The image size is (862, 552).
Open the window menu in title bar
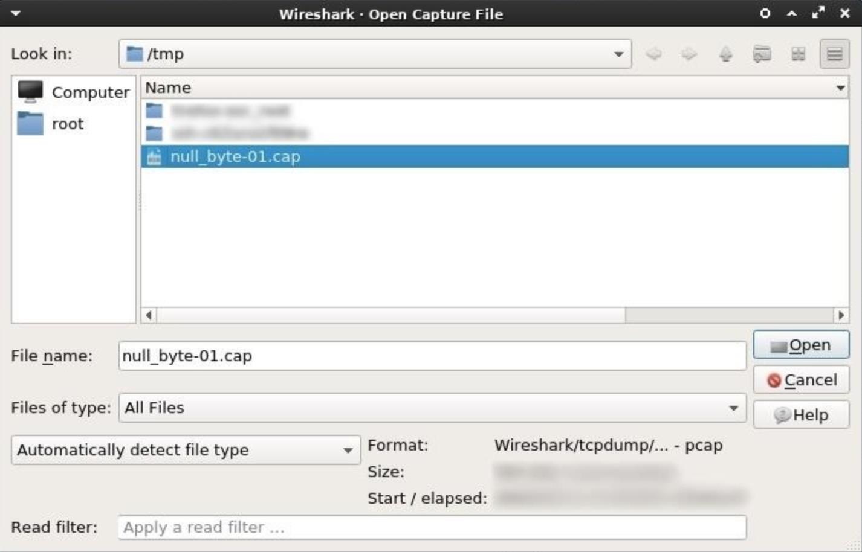(16, 13)
